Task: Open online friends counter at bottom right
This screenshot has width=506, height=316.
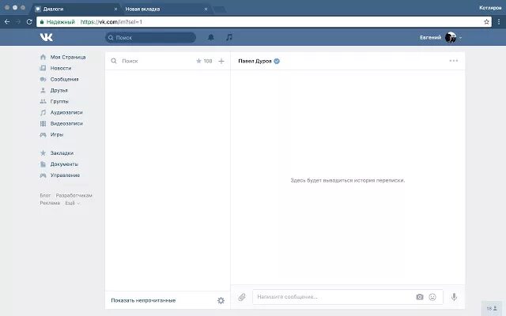Action: coord(492,309)
